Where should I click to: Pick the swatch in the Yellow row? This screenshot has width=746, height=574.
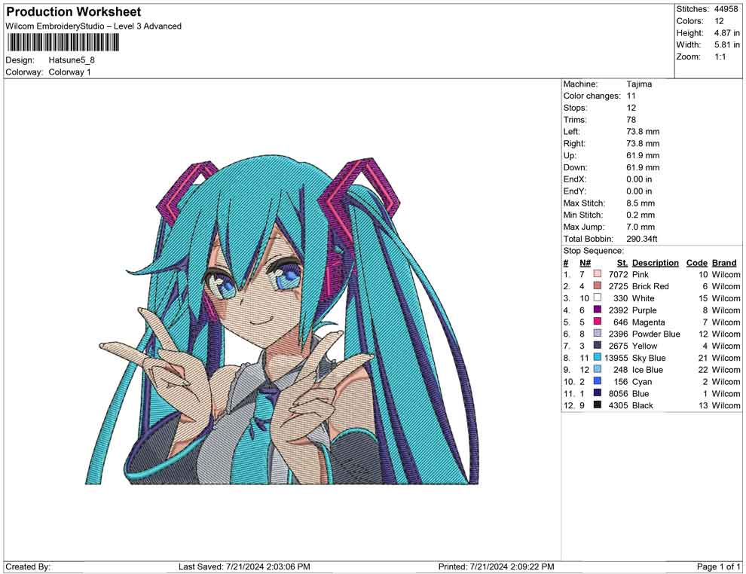tap(598, 345)
